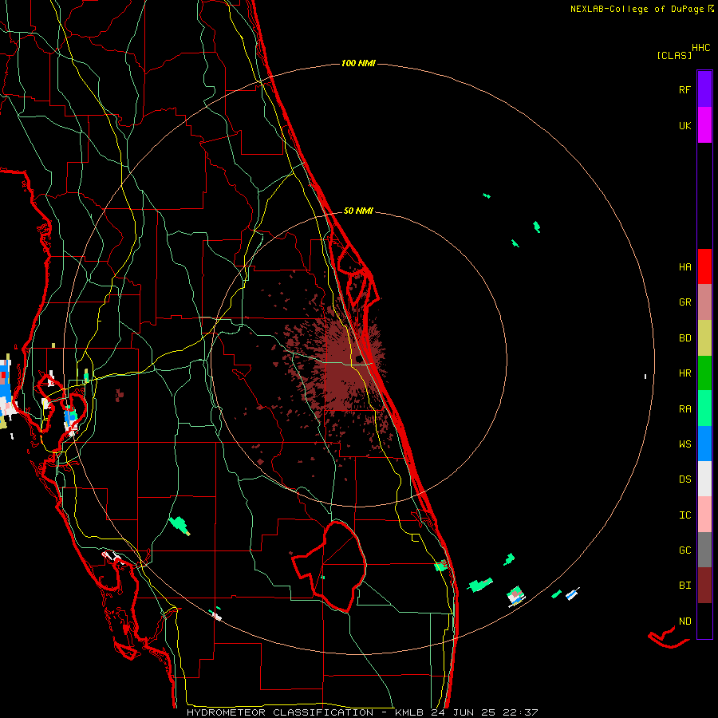
Task: Click the RA legend label
Action: pyautogui.click(x=684, y=409)
